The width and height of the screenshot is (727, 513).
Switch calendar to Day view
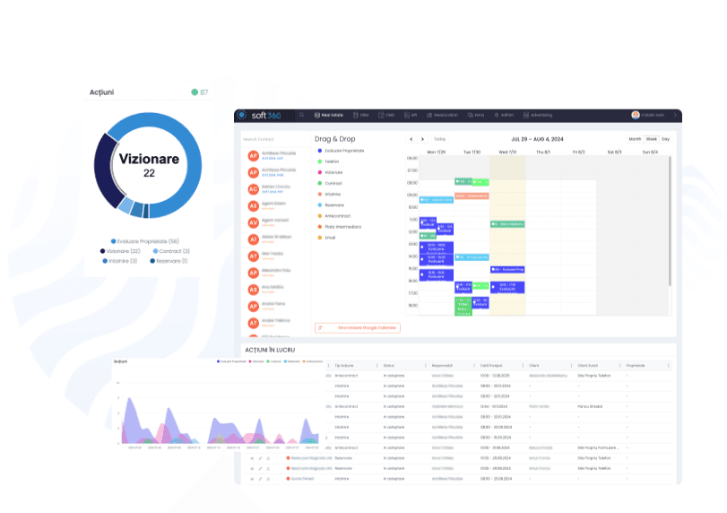click(665, 139)
